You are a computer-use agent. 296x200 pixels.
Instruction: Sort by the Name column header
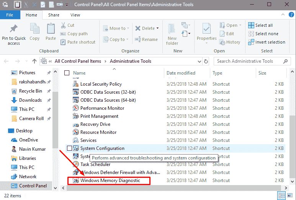pyautogui.click(x=79, y=73)
